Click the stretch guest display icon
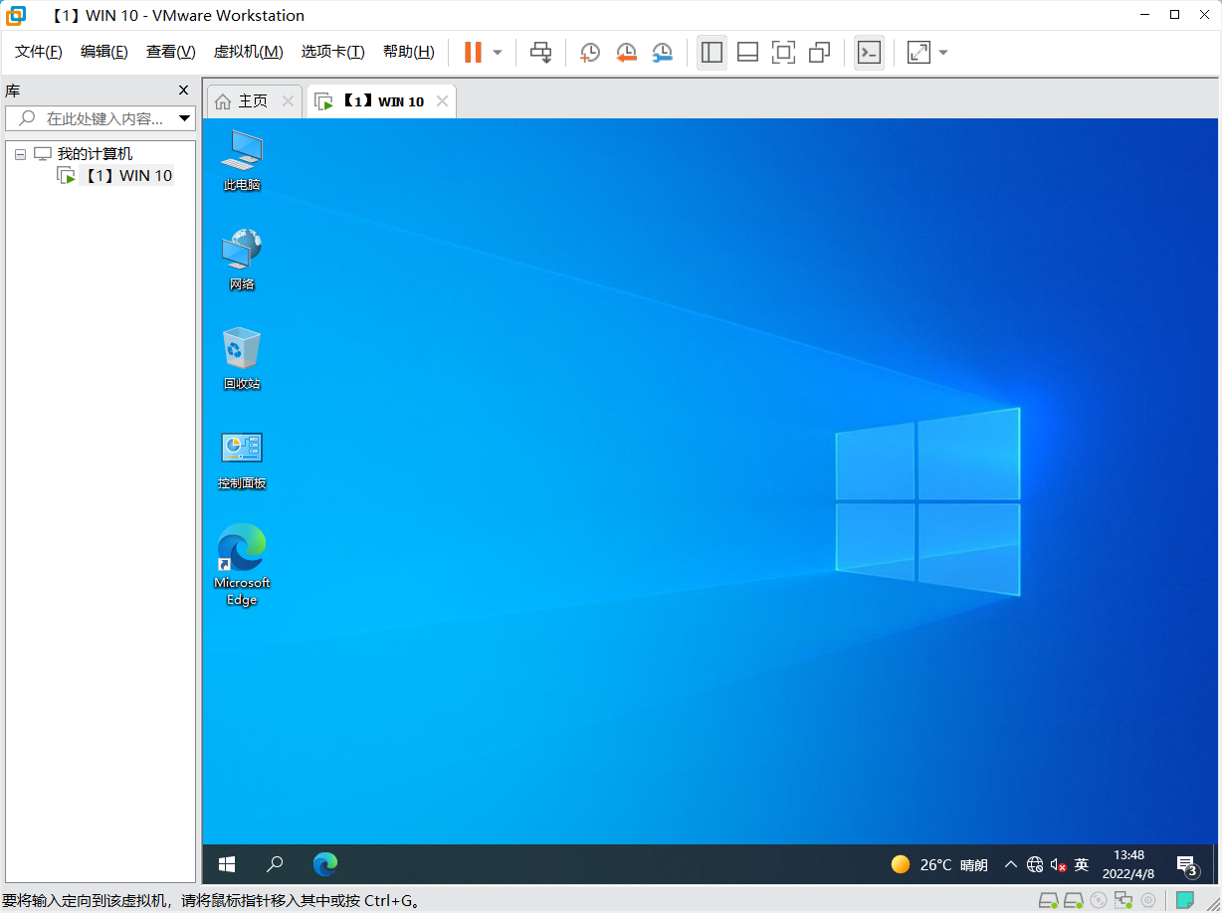 pyautogui.click(x=918, y=53)
